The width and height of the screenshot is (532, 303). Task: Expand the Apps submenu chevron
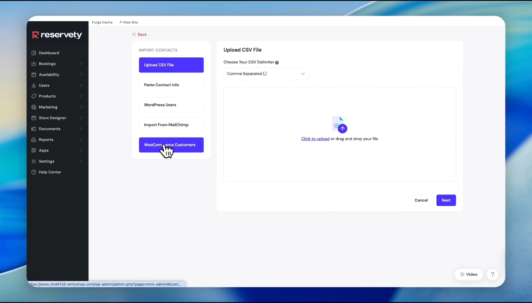(x=81, y=150)
